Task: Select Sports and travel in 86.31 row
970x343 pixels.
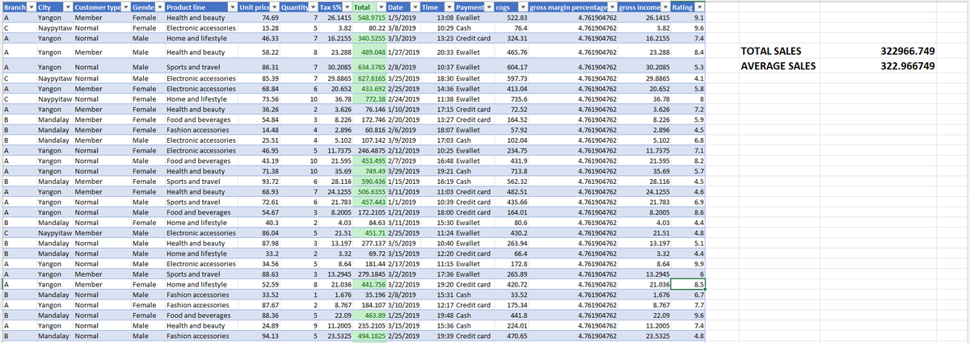Action: pos(200,66)
